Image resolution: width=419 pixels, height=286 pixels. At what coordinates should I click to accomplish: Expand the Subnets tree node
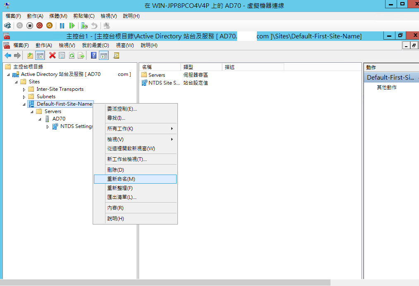pos(24,97)
